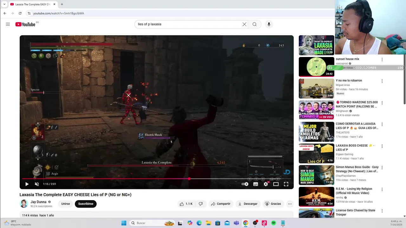Subscribe using the Suscribirse button
The image size is (406, 228).
tap(86, 204)
